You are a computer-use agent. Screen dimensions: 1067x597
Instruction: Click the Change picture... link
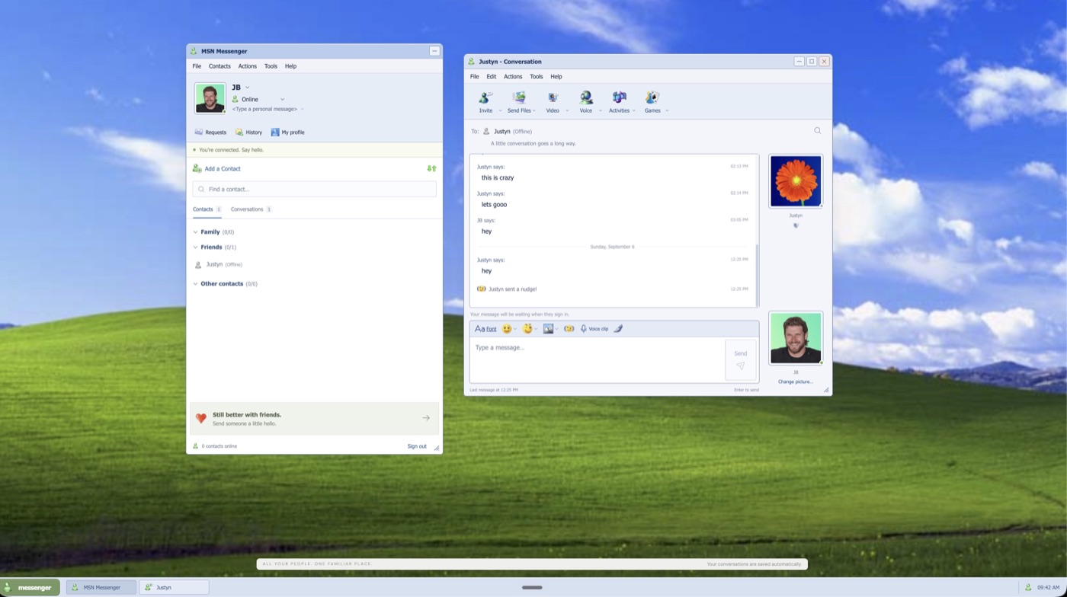coord(796,382)
